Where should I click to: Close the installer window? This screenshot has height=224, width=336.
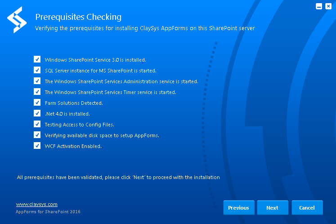point(328,6)
